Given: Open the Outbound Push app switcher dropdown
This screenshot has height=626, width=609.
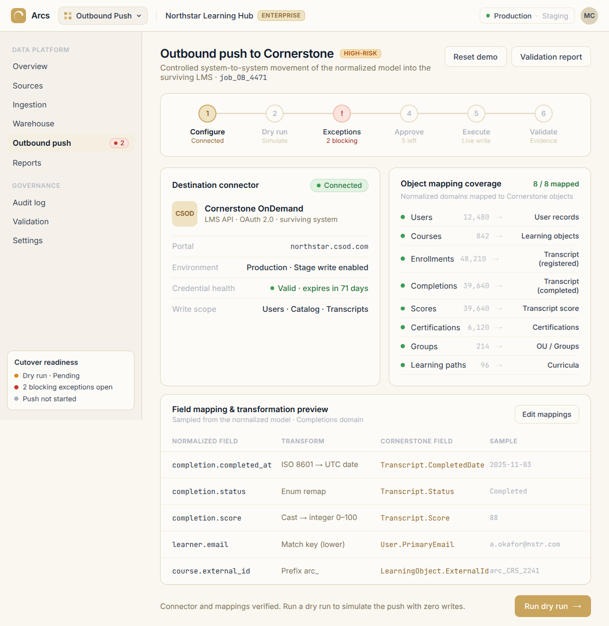Looking at the screenshot, I should (x=103, y=16).
